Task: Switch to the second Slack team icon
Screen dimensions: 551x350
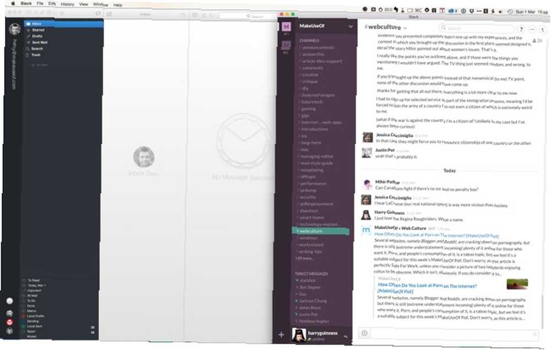Action: pyautogui.click(x=286, y=45)
